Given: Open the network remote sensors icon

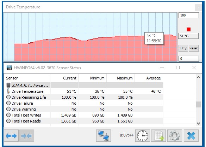Looking at the screenshot, I should point(104,136).
